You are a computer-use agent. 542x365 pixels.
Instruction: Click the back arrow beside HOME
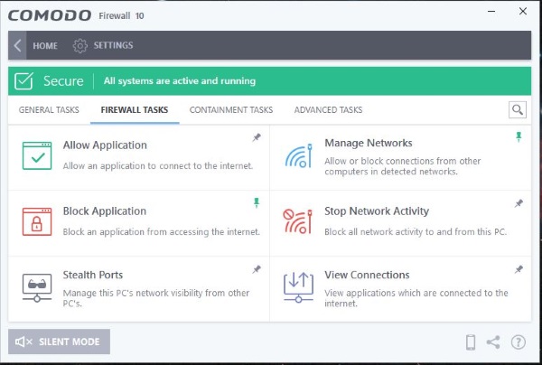[x=17, y=45]
